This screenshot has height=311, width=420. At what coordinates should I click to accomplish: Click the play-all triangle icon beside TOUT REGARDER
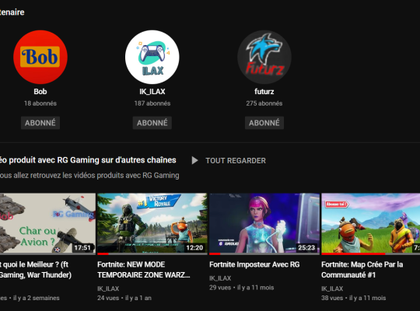point(194,160)
